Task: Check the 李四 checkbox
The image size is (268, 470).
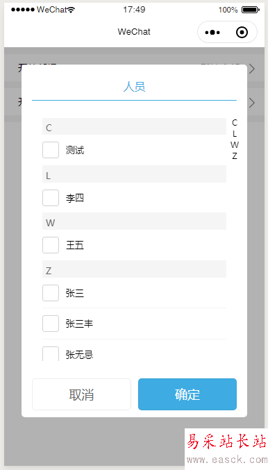Action: point(51,198)
